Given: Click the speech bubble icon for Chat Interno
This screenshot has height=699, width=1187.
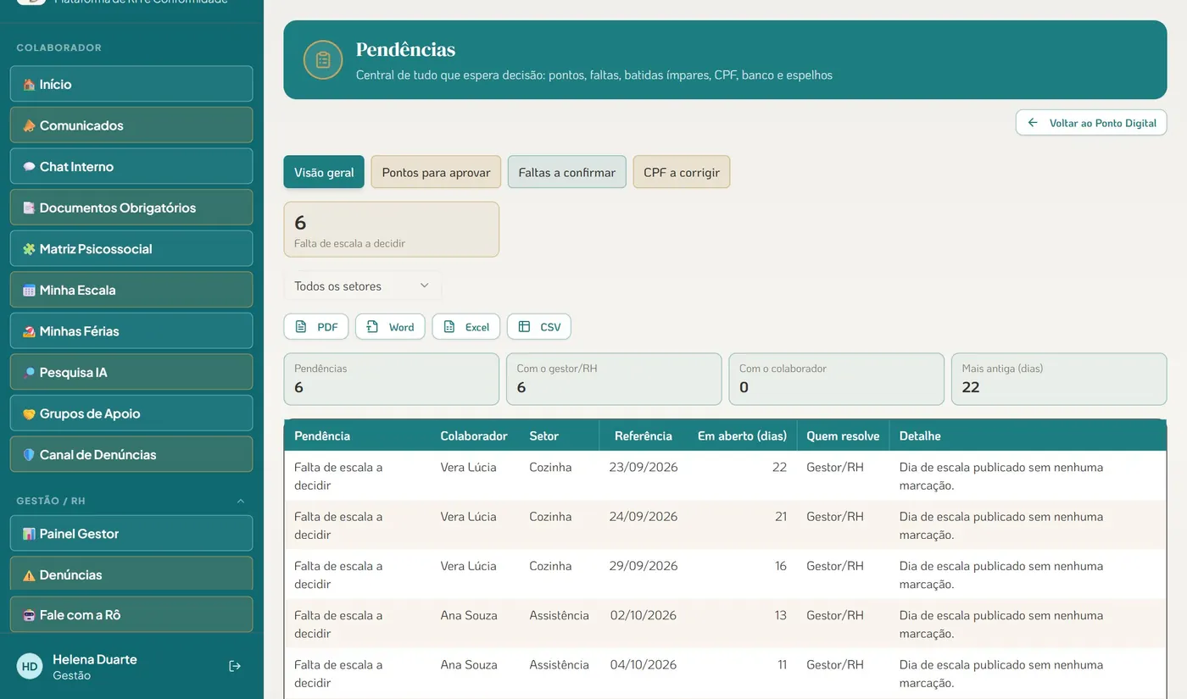Looking at the screenshot, I should [29, 167].
